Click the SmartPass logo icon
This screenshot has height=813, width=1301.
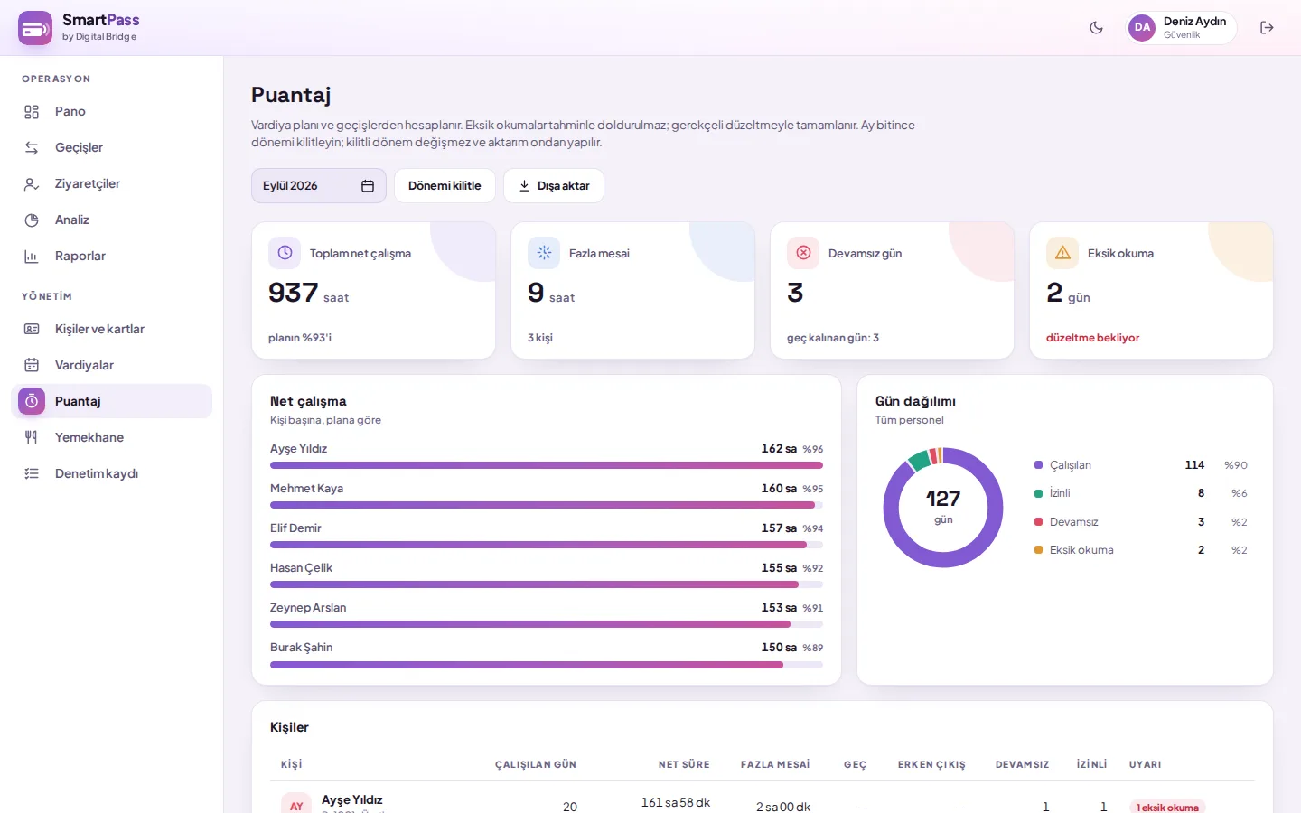[x=35, y=28]
